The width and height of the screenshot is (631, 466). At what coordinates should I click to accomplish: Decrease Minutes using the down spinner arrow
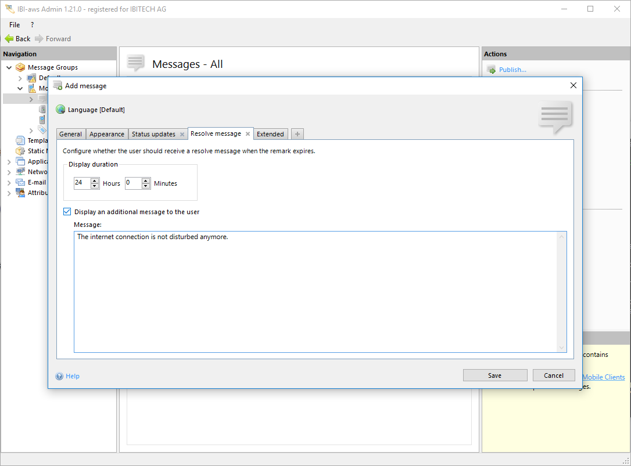pyautogui.click(x=146, y=186)
